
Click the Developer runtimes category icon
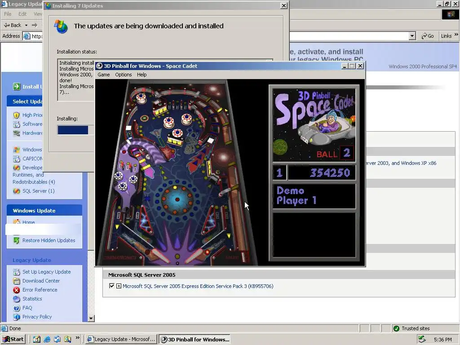click(x=17, y=168)
